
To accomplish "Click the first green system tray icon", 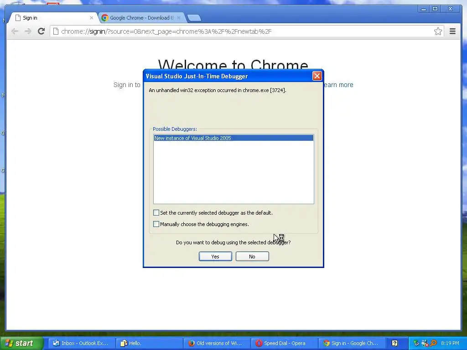I will tap(416, 343).
